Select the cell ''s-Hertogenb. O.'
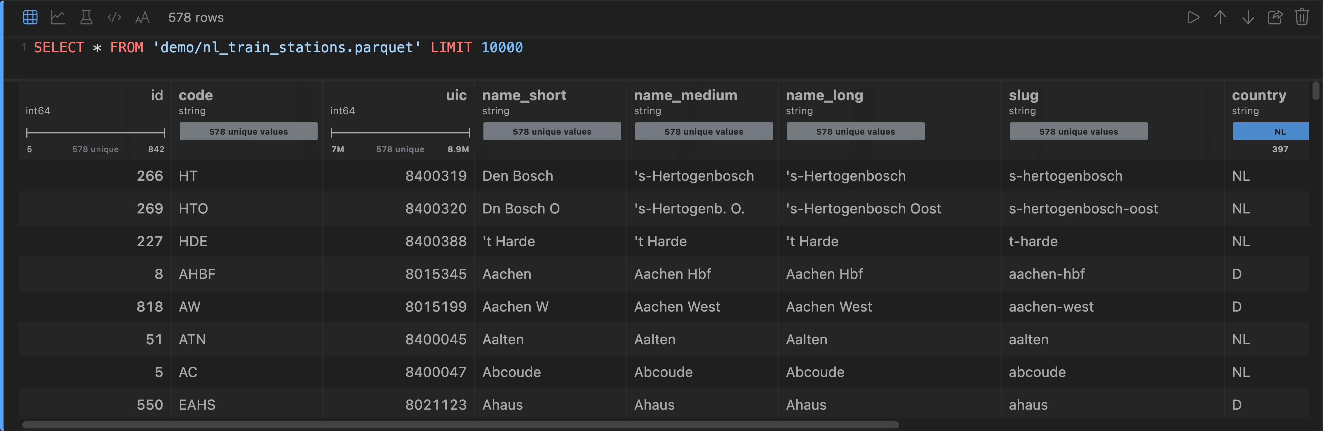 (689, 208)
